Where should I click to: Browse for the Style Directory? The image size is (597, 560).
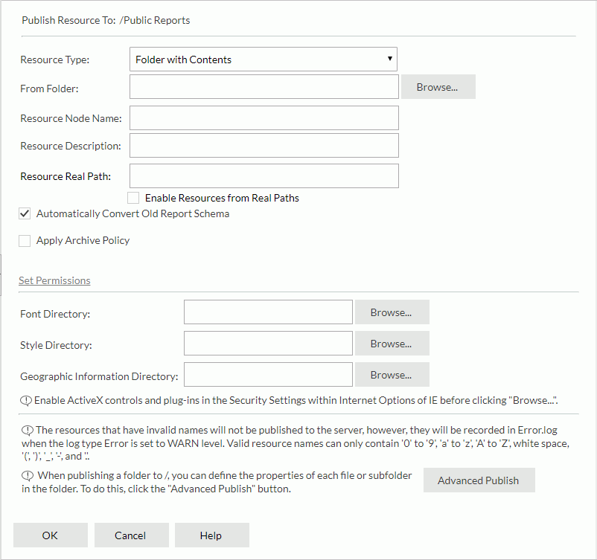[392, 343]
